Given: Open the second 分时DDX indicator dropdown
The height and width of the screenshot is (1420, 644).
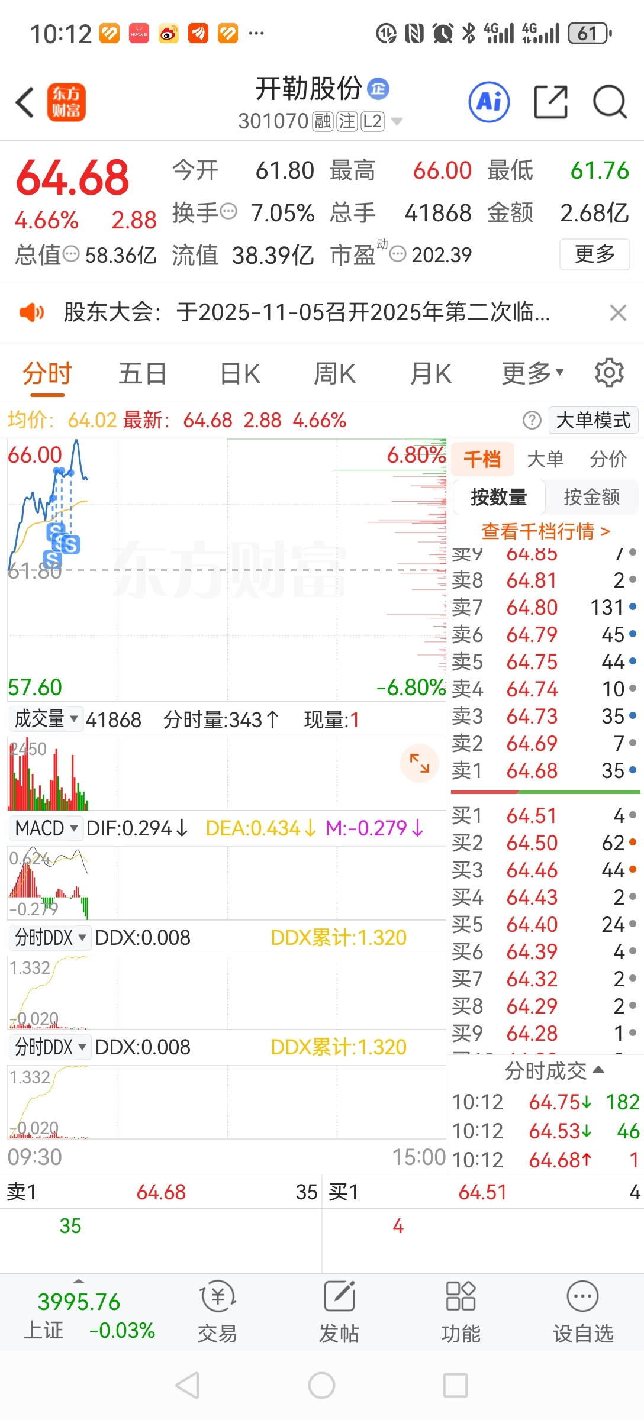Looking at the screenshot, I should point(50,1047).
